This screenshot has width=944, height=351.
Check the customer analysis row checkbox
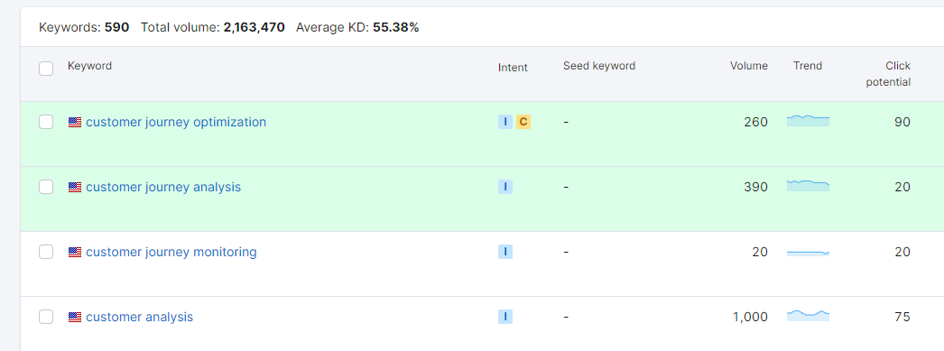pos(46,317)
